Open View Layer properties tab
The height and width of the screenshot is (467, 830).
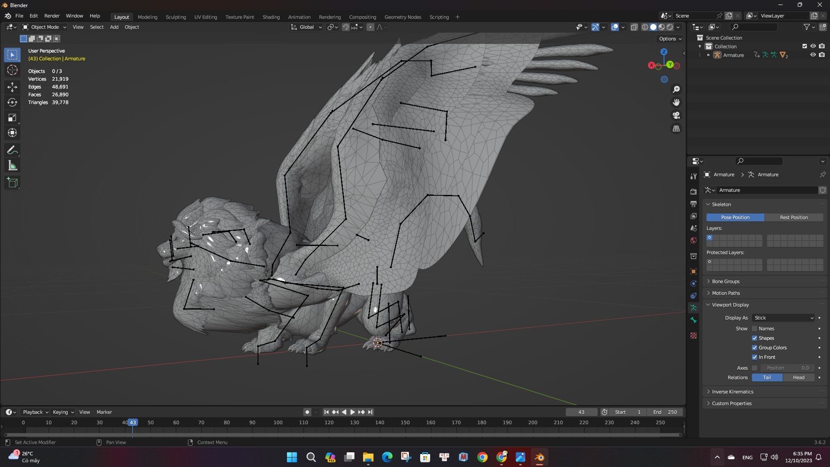click(x=693, y=216)
